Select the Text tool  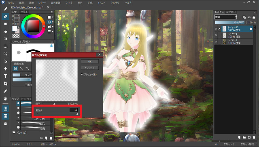pyautogui.click(x=5, y=76)
